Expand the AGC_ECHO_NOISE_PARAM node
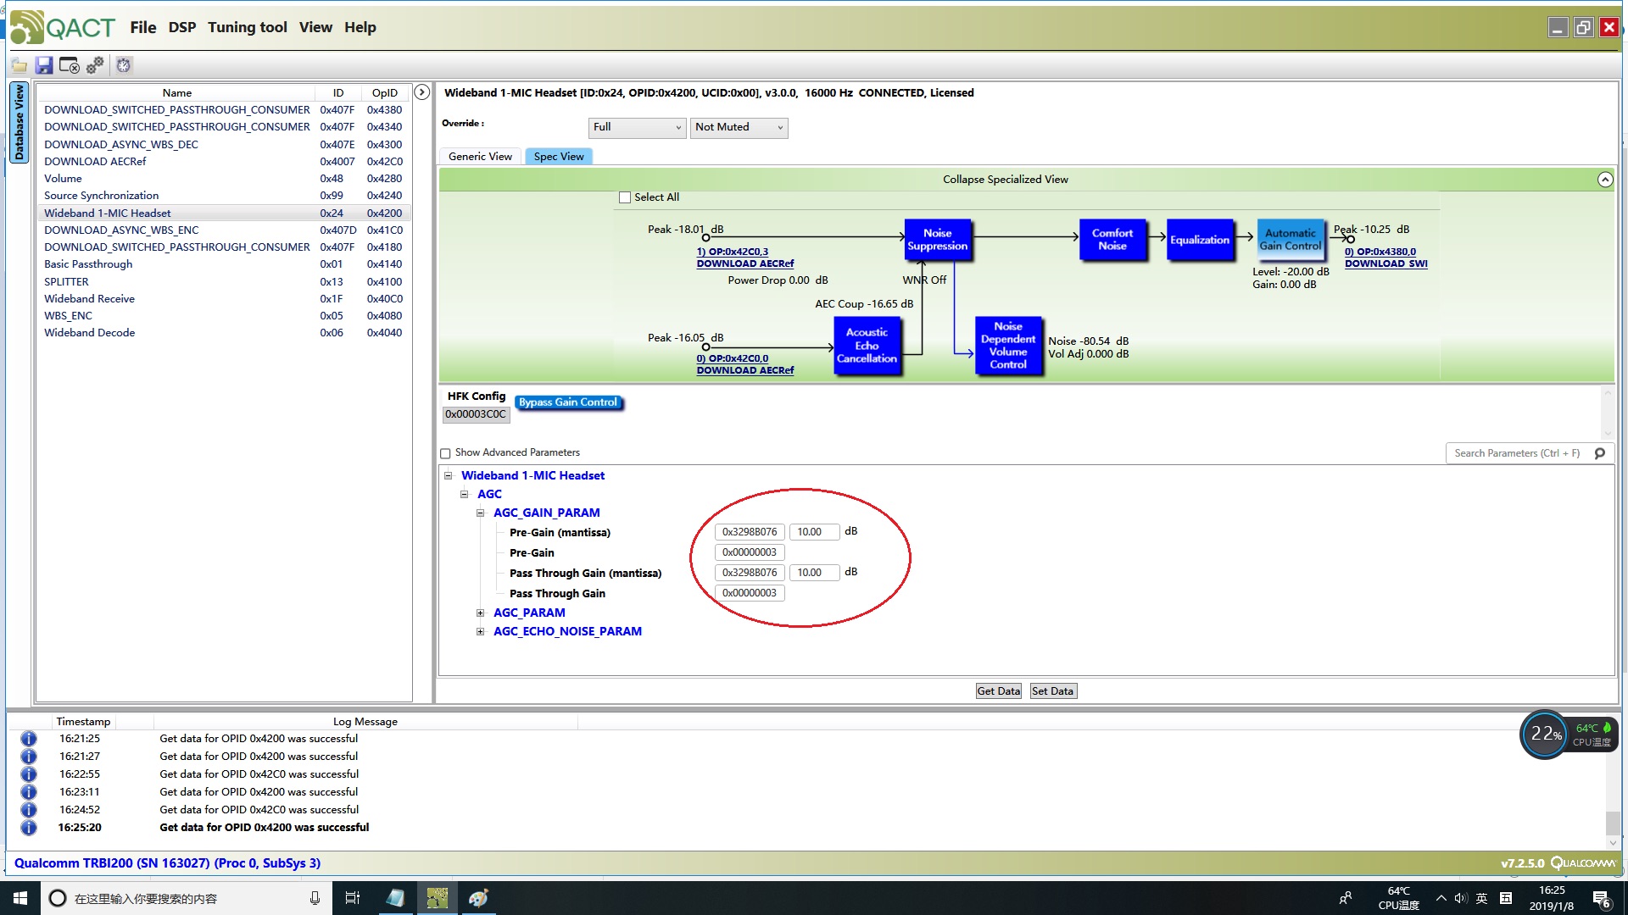Screen dimensions: 1628x915 480,632
